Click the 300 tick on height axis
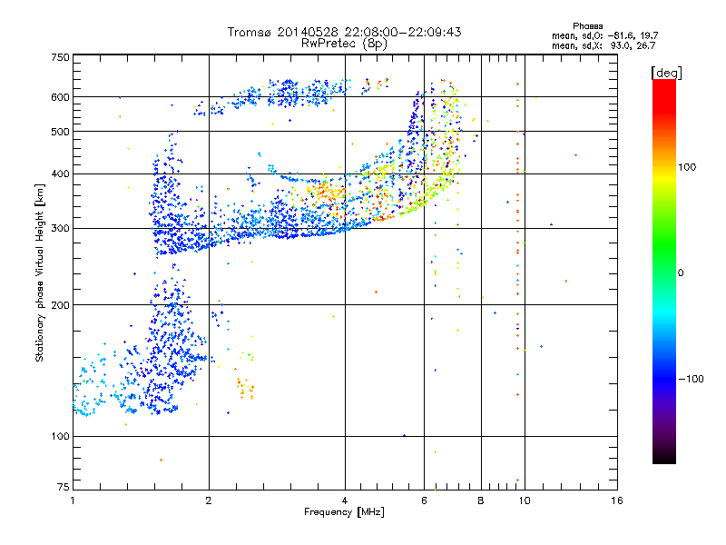726x545 pixels. [61, 229]
